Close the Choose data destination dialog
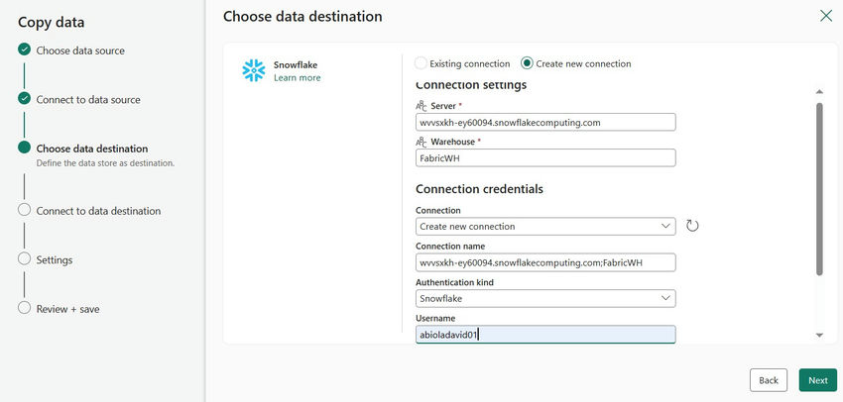Image resolution: width=843 pixels, height=402 pixels. pyautogui.click(x=825, y=16)
